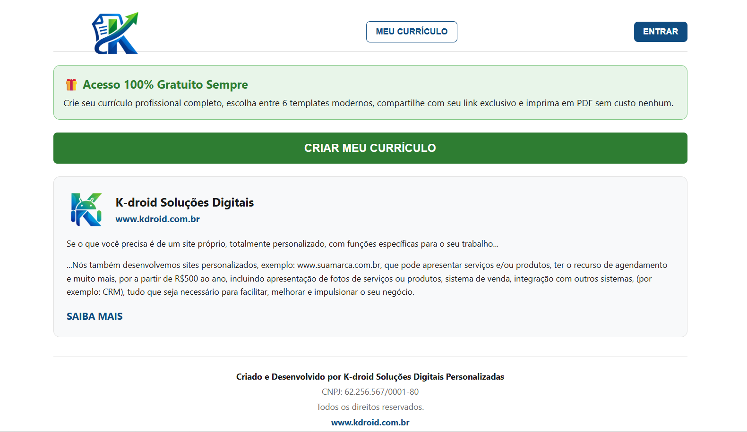Click 'Criado e Desenvolvido por K-droid' footer line
Image resolution: width=747 pixels, height=432 pixels.
pos(370,377)
